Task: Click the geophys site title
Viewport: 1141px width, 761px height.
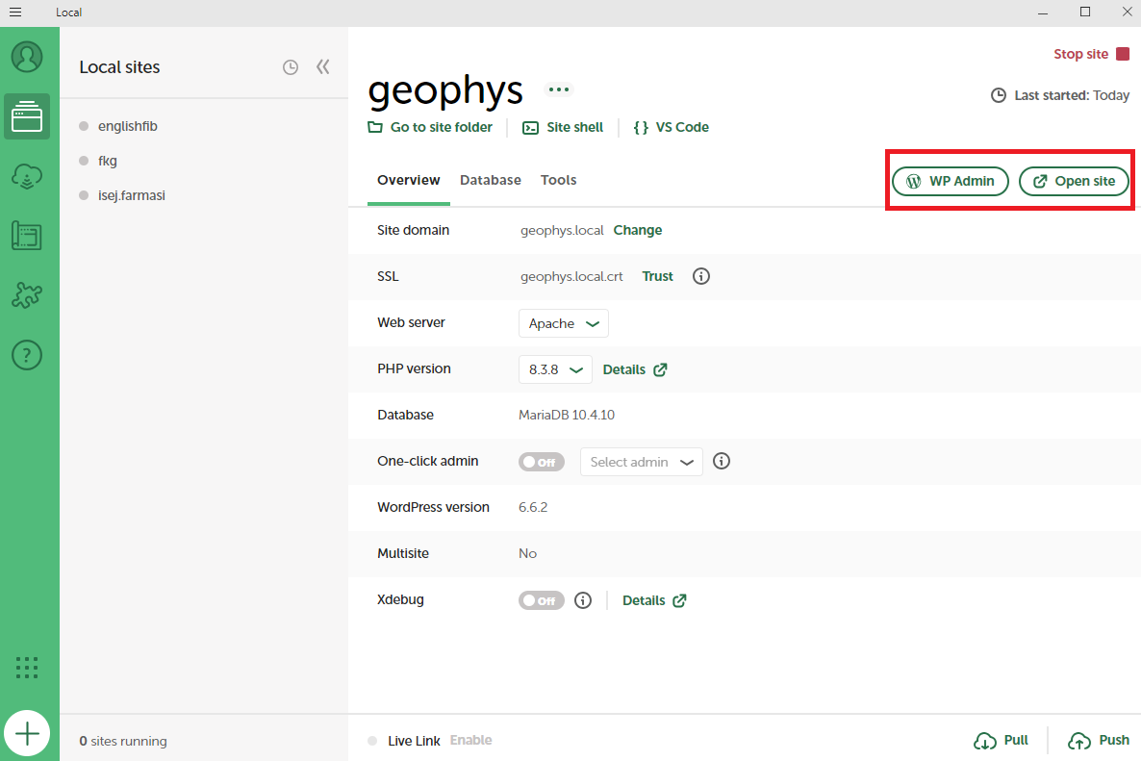Action: point(445,90)
